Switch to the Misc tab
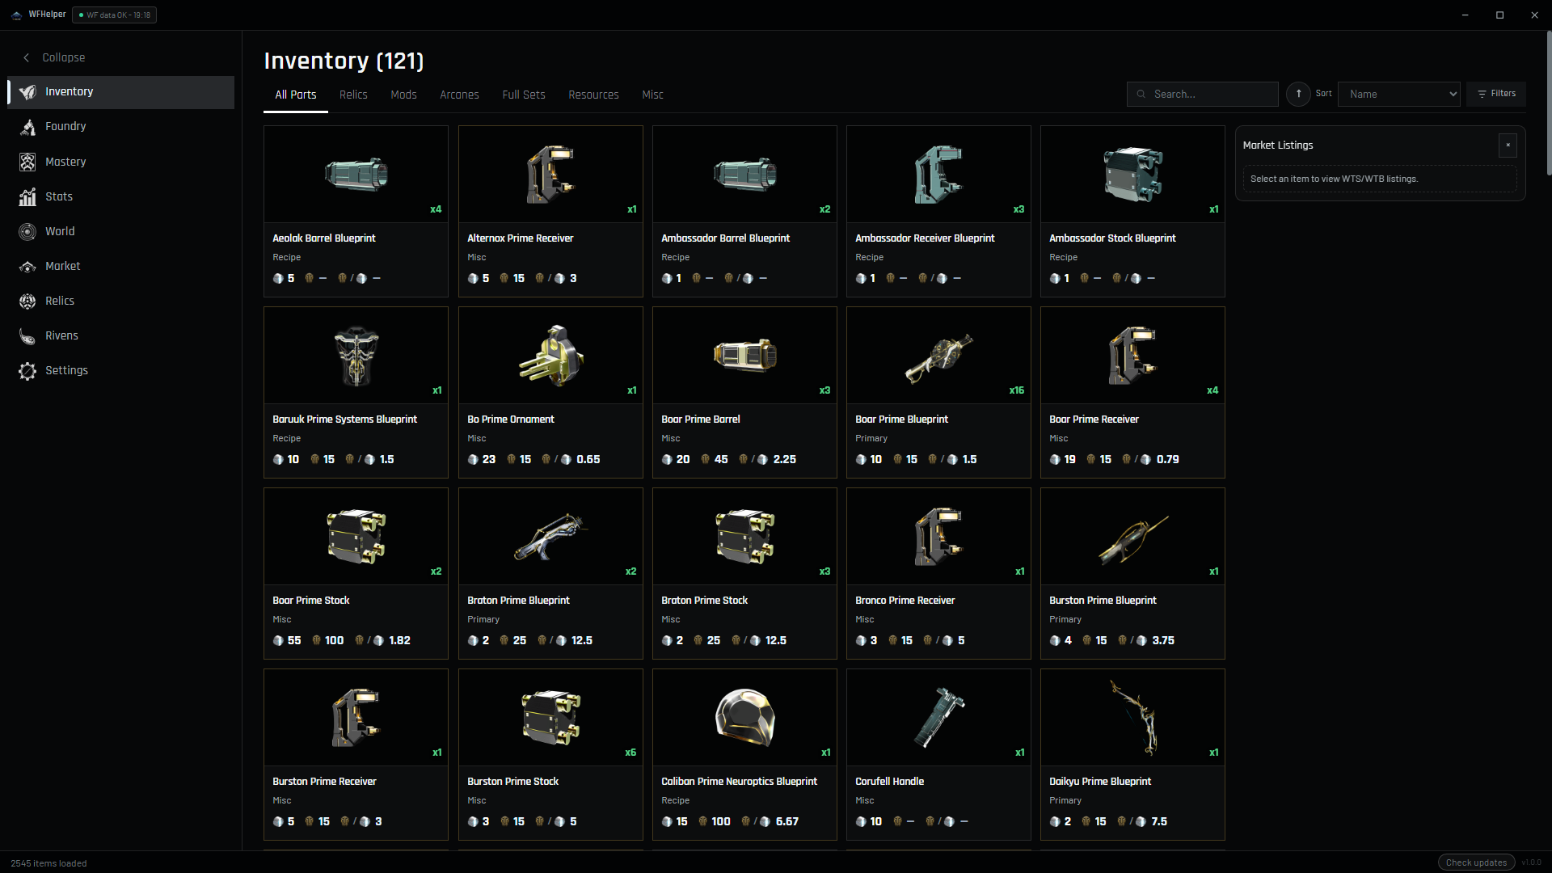 click(x=652, y=95)
